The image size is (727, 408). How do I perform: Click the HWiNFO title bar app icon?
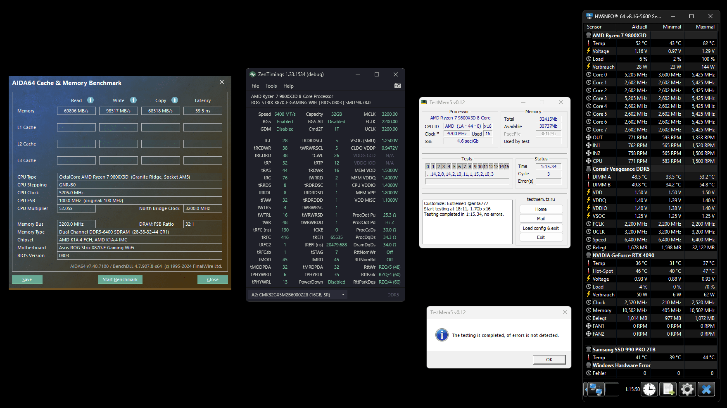[589, 16]
